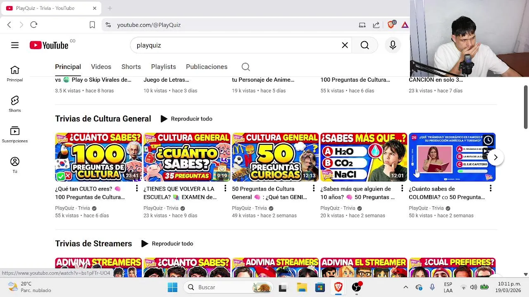Open taskbar clock showing 10:11 p. m.
The width and height of the screenshot is (529, 297).
509,287
